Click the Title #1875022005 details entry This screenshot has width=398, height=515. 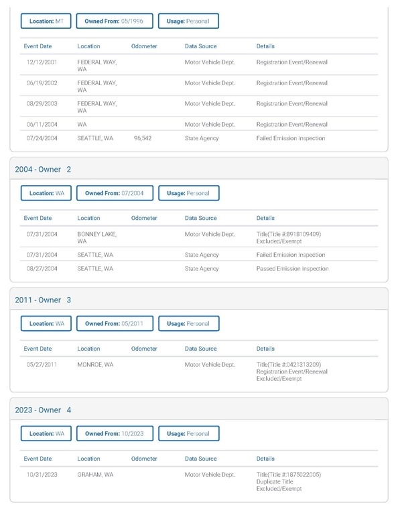pyautogui.click(x=288, y=475)
